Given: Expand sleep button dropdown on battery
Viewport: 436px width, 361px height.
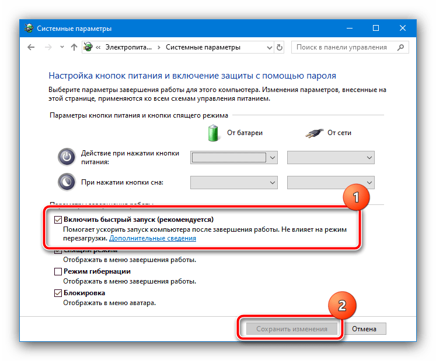Looking at the screenshot, I should pos(234,183).
